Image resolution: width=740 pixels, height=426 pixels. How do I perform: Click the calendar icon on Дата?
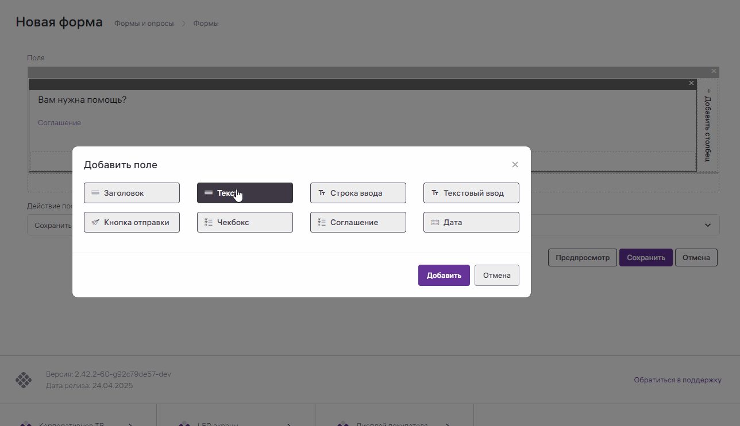(x=435, y=222)
